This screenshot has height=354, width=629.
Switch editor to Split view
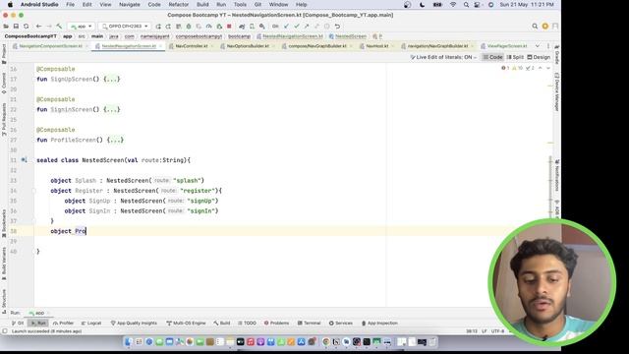515,57
